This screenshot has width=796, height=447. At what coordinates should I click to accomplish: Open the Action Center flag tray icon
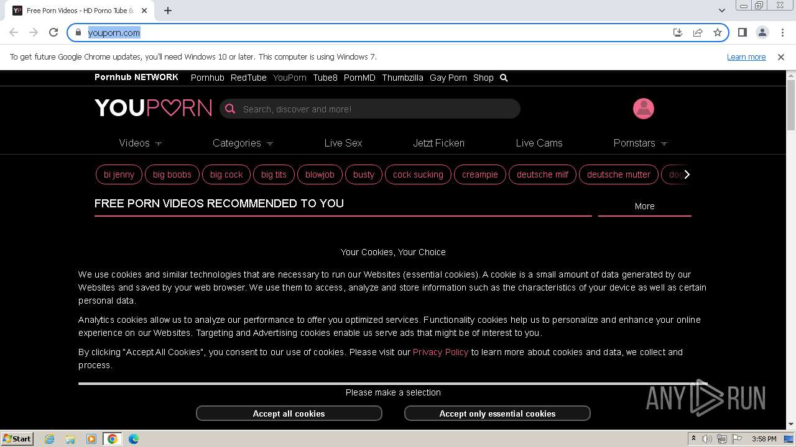(x=736, y=439)
